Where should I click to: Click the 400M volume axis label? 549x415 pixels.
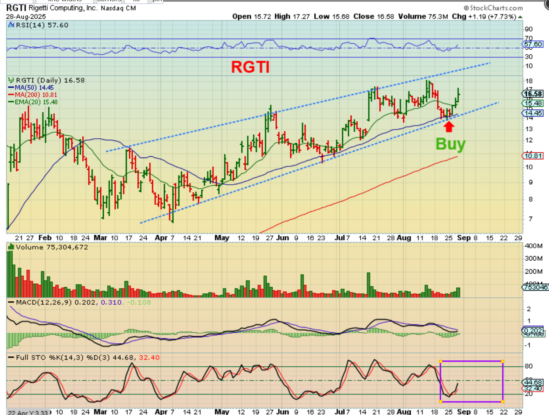[x=533, y=246]
